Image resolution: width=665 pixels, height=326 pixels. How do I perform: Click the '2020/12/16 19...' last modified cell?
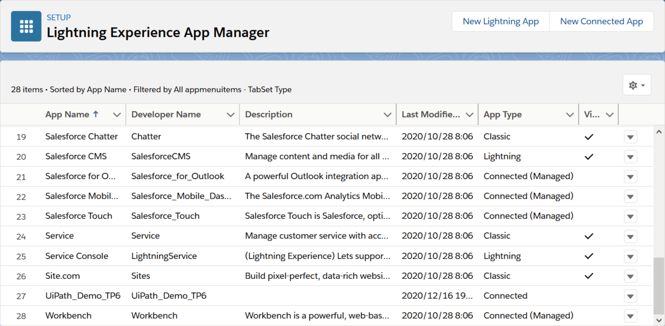coord(437,296)
